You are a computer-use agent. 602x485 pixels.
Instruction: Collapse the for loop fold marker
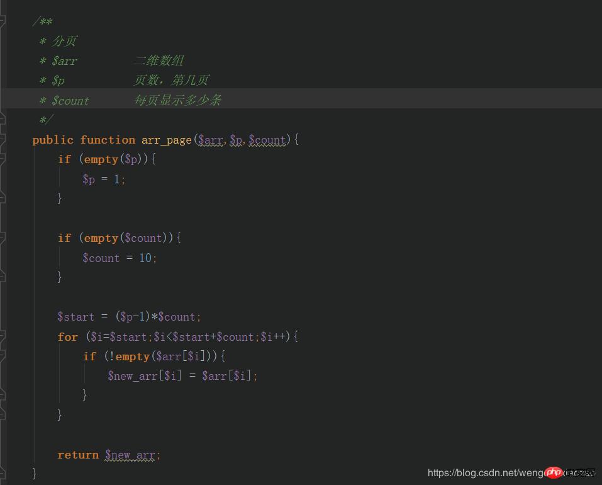coord(3,336)
